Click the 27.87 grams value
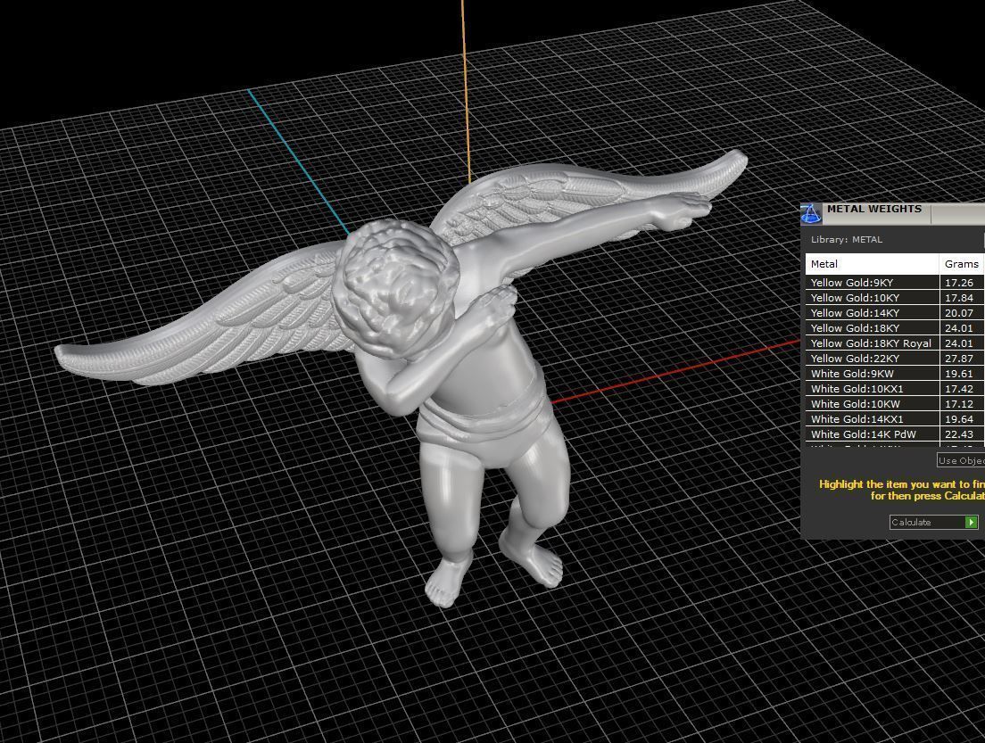This screenshot has height=743, width=985. point(958,358)
